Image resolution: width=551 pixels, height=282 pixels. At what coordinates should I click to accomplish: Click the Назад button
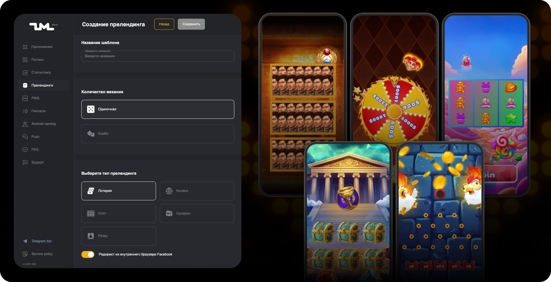[164, 24]
